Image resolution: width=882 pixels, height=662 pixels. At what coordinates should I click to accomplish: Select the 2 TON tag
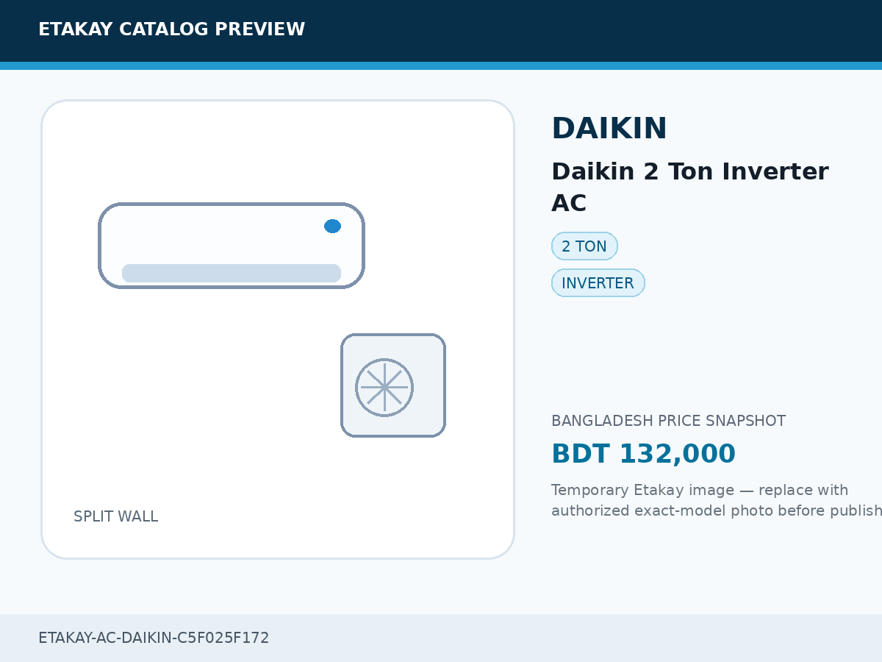(584, 246)
